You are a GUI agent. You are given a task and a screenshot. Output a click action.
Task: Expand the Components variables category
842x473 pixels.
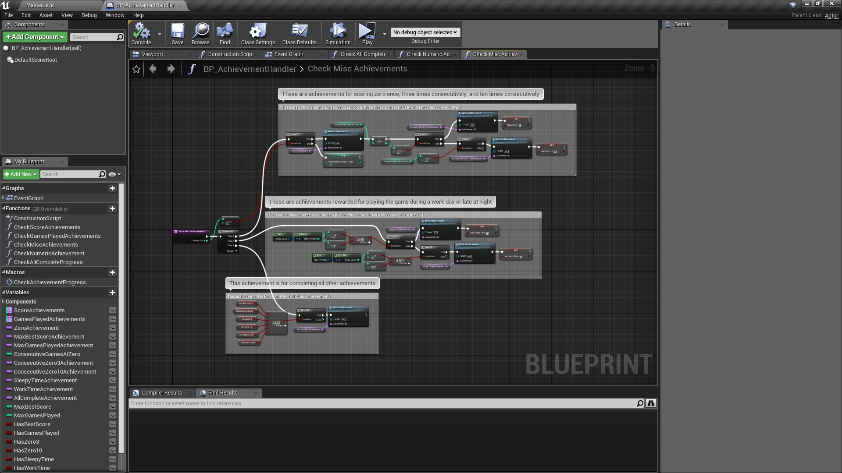pyautogui.click(x=3, y=301)
